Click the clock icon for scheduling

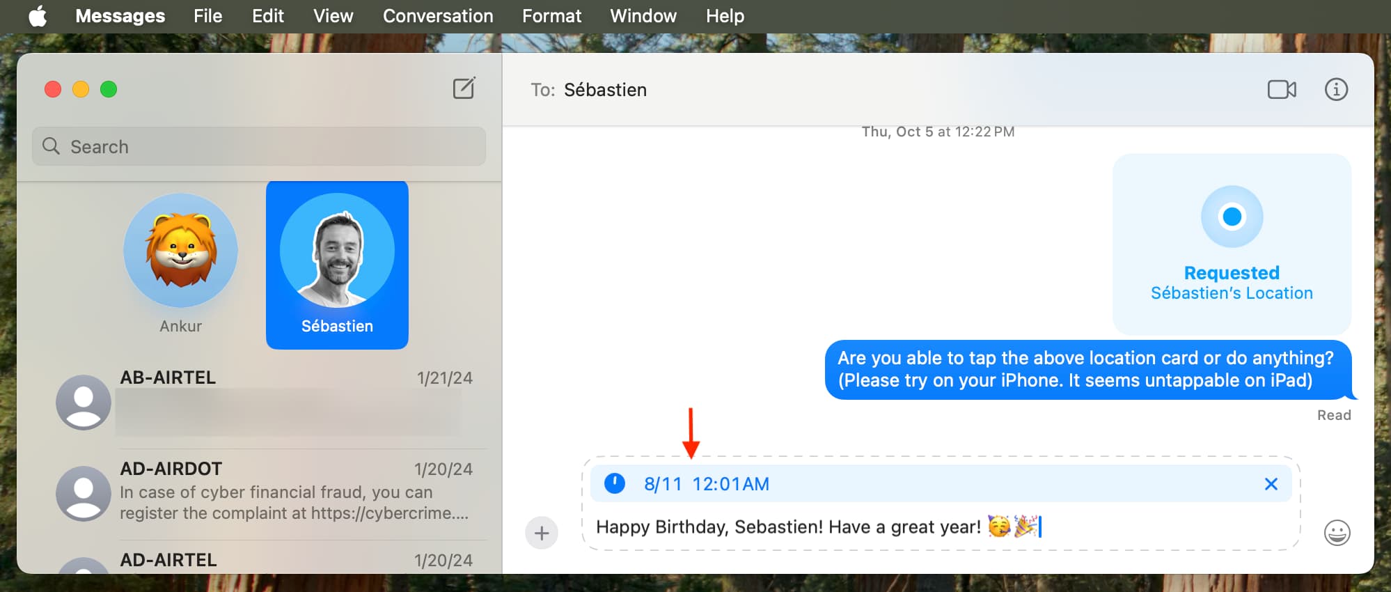click(615, 483)
